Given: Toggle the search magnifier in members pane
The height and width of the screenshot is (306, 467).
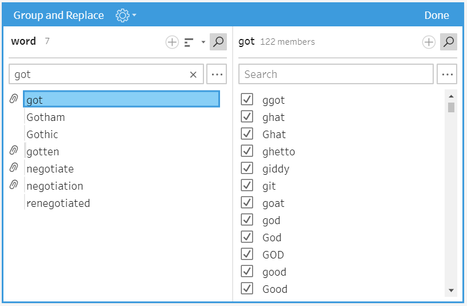Looking at the screenshot, I should pyautogui.click(x=449, y=42).
